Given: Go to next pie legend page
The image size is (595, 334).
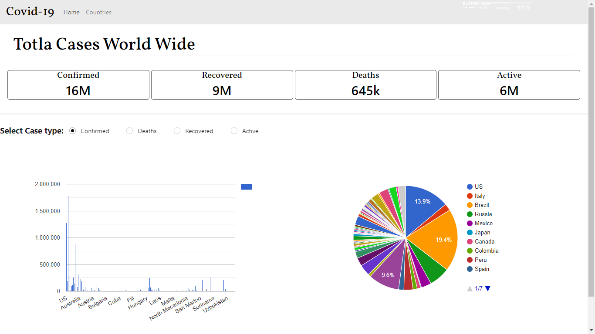Looking at the screenshot, I should click(x=488, y=288).
